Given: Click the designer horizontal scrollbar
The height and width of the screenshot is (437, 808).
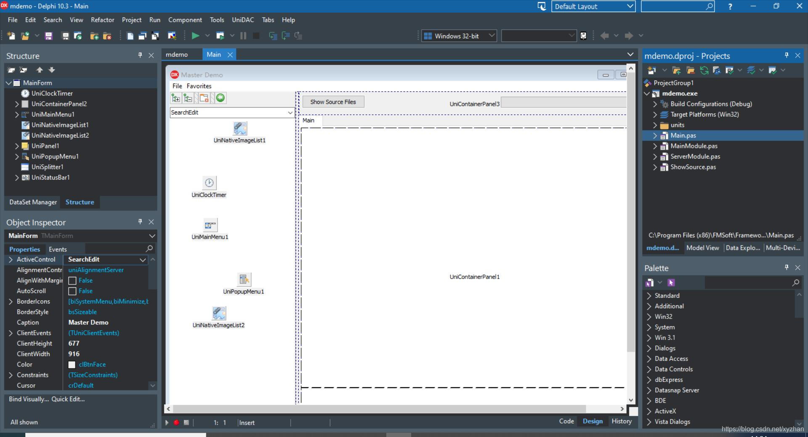Looking at the screenshot, I should [x=379, y=409].
